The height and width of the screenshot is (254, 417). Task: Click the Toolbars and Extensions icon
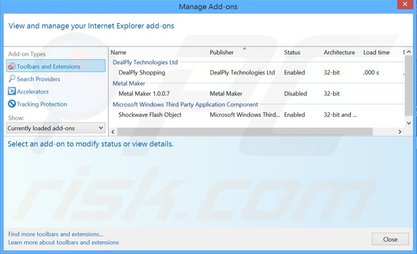pos(12,66)
